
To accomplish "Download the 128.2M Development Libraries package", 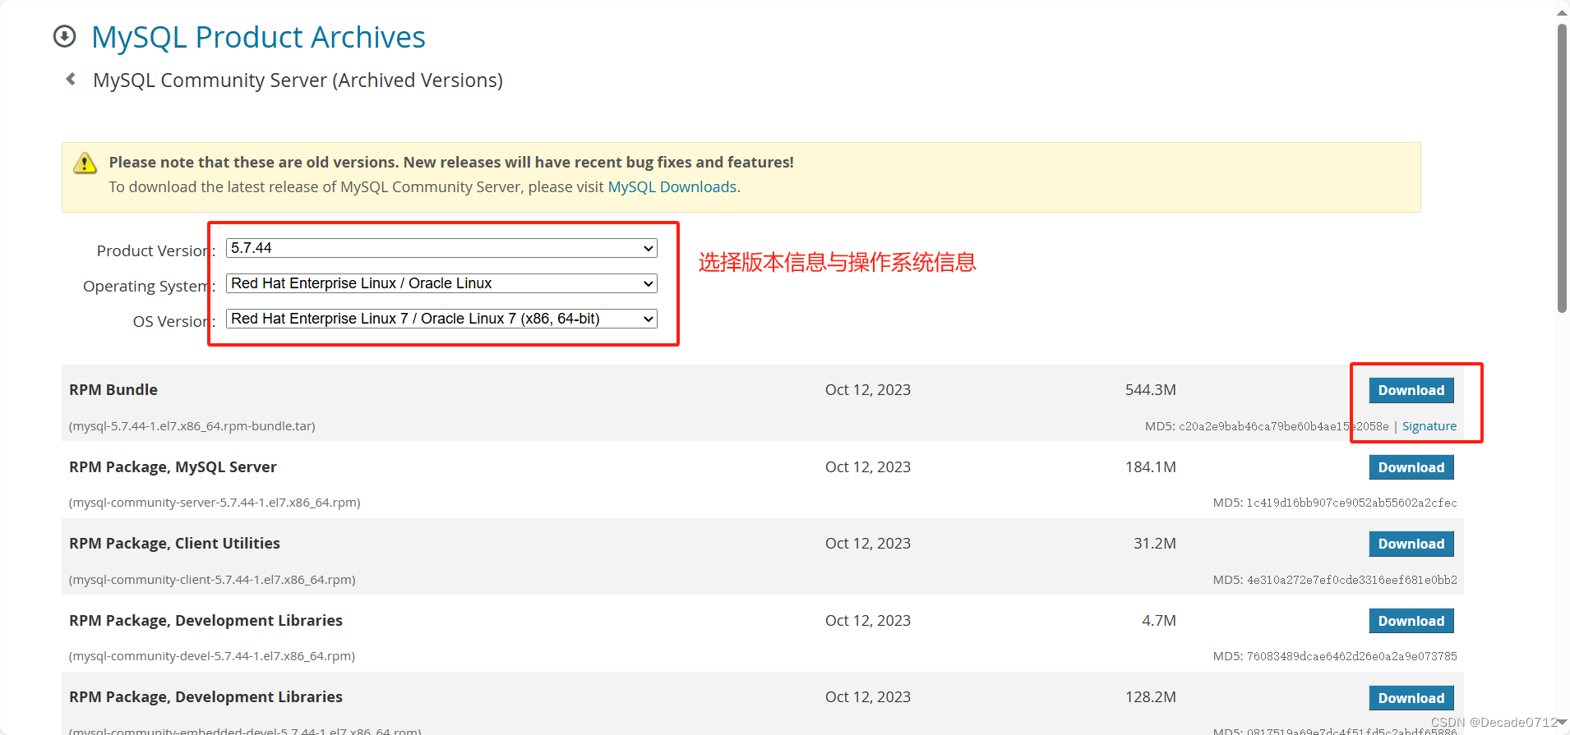I will [1411, 698].
